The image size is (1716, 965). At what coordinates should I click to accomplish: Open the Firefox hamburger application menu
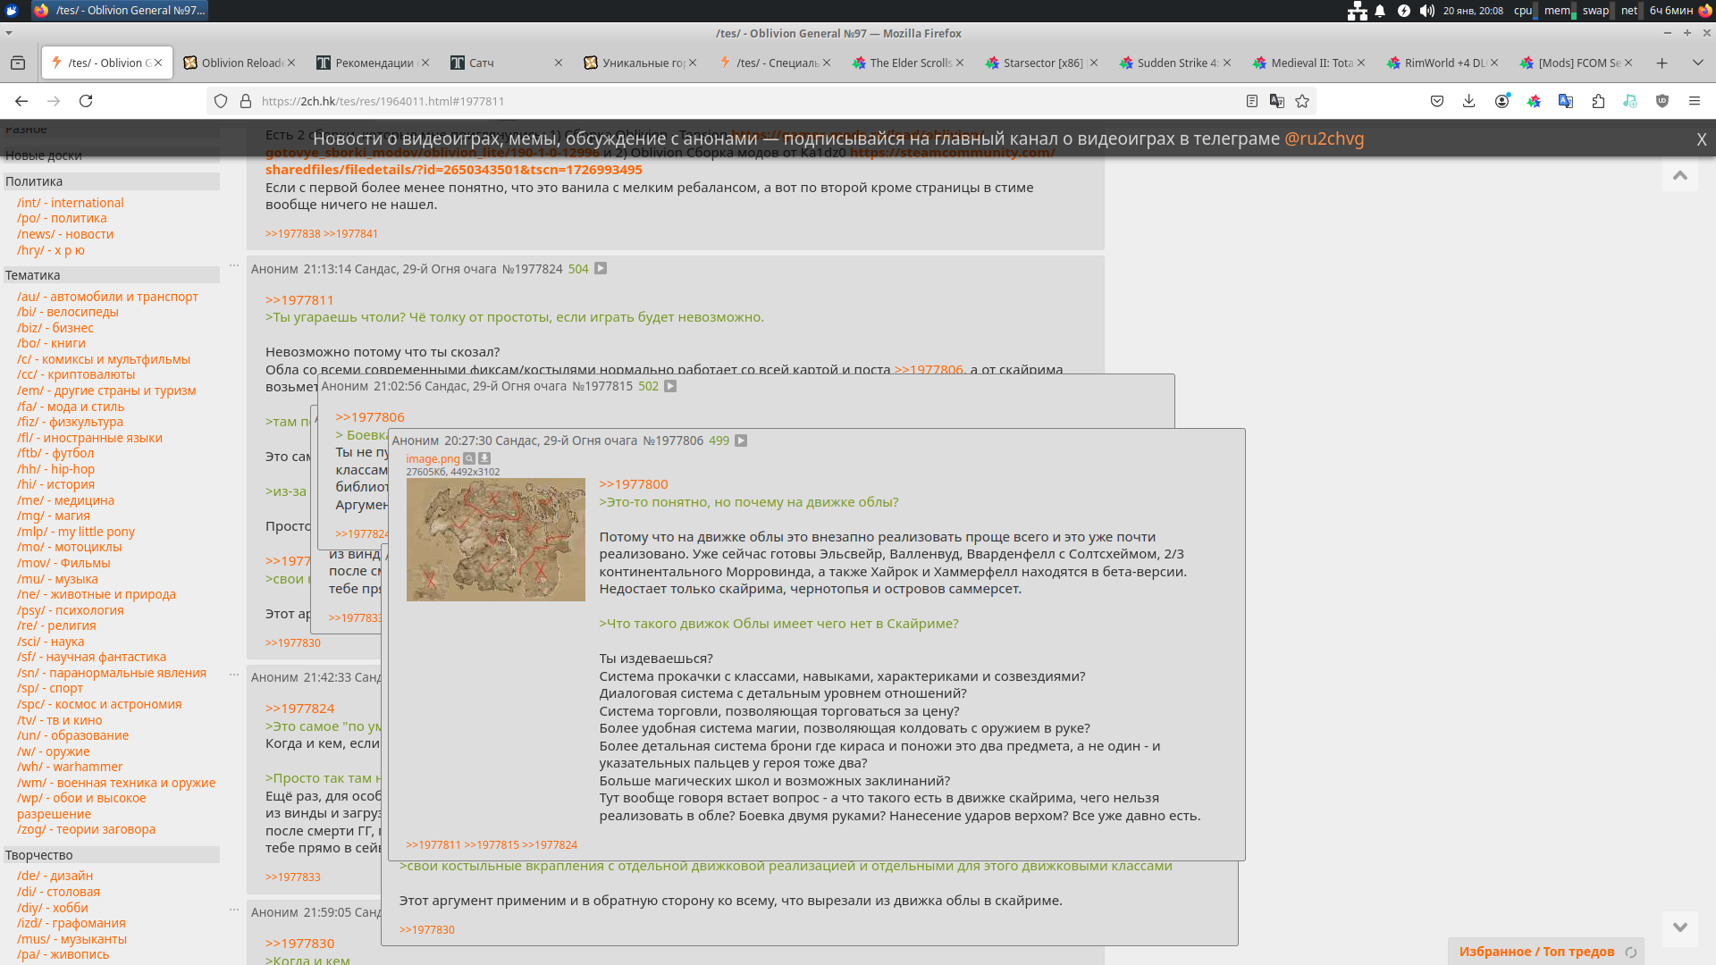tap(1695, 101)
